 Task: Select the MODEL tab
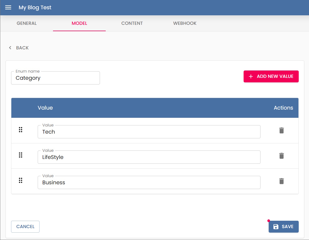click(x=79, y=23)
